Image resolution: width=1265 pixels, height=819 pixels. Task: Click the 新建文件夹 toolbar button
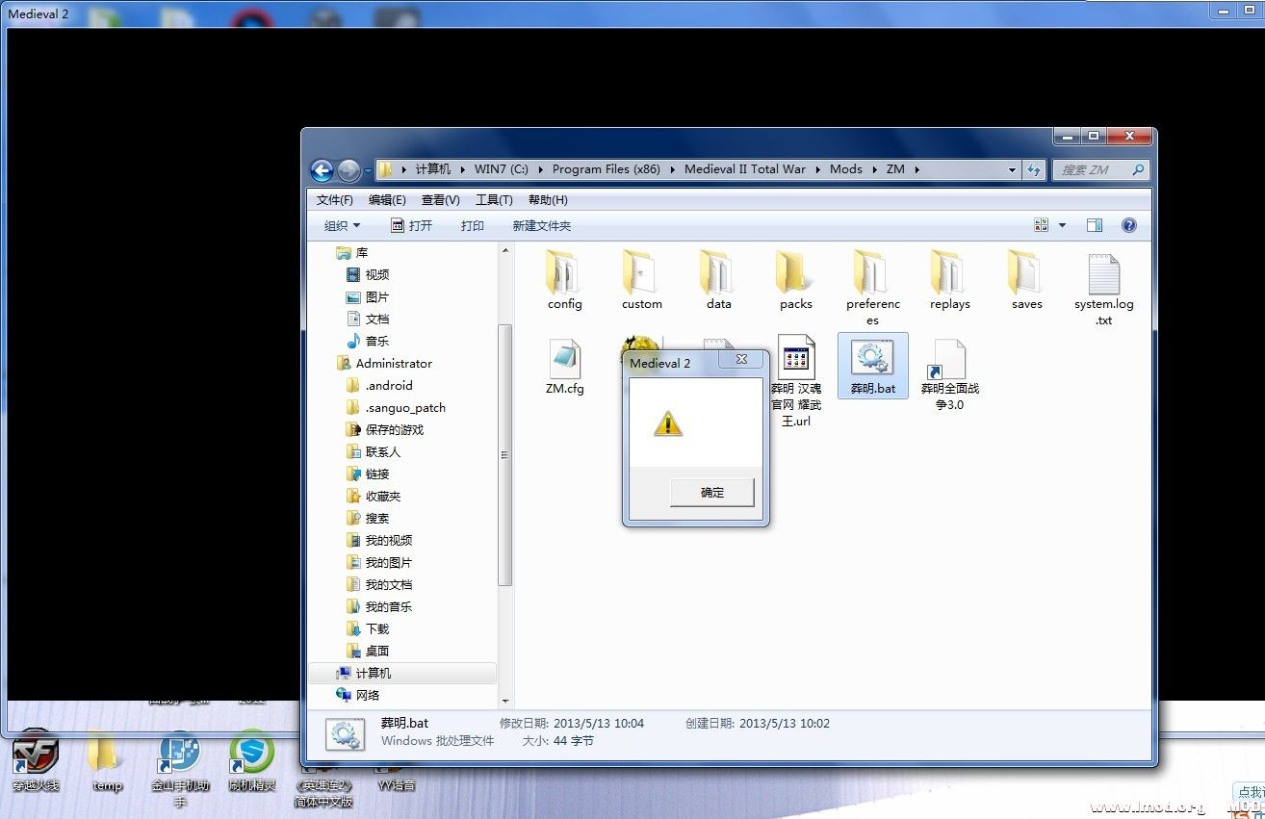tap(541, 225)
